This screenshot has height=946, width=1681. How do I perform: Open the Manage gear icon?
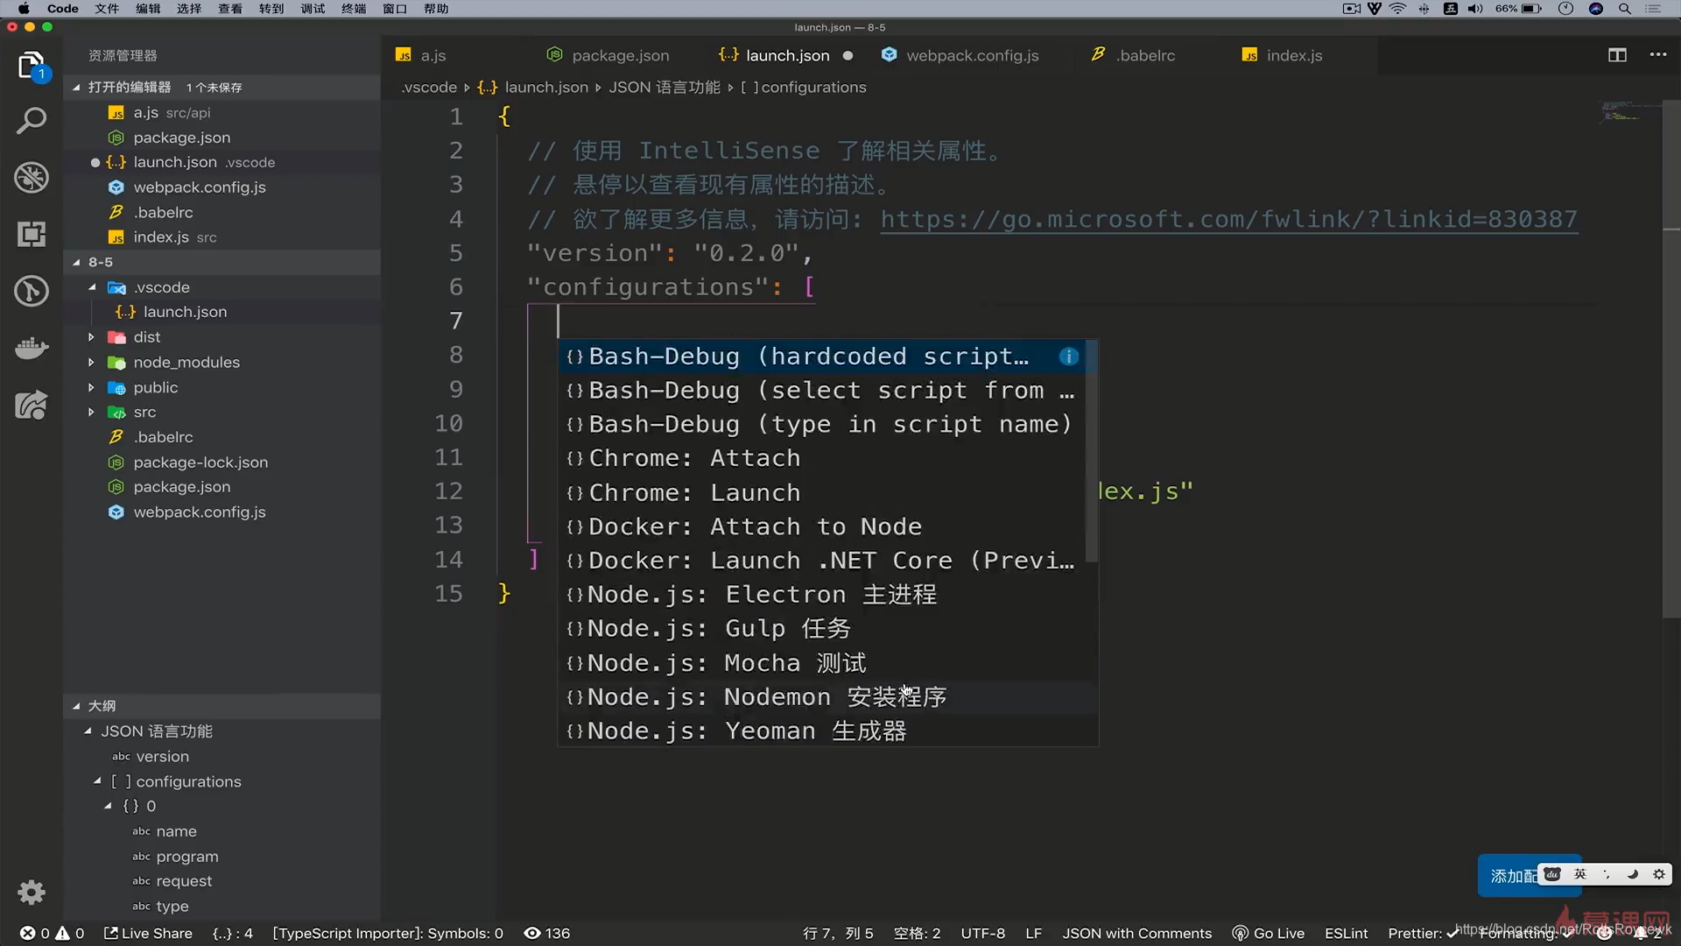32,892
